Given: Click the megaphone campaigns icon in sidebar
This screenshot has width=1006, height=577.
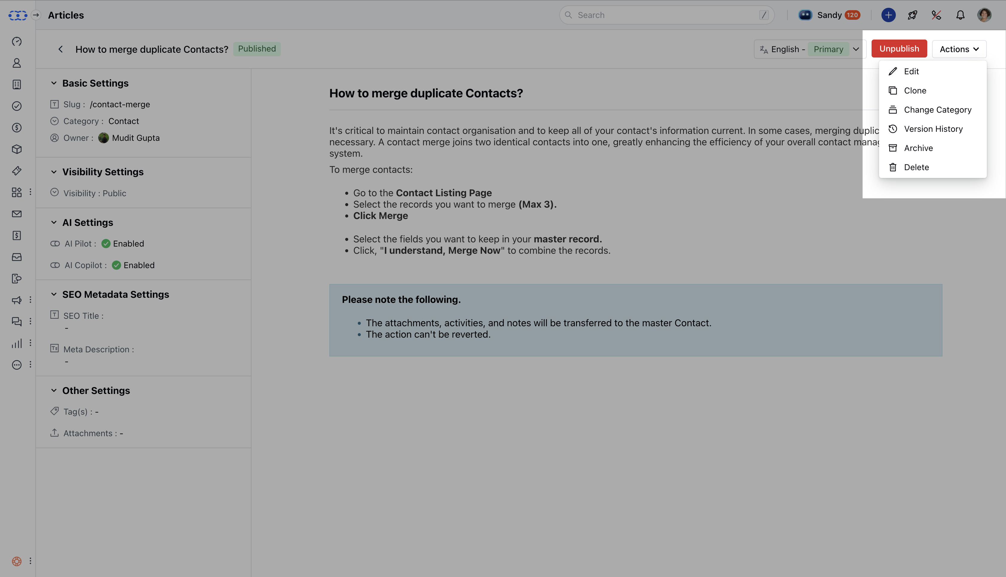Looking at the screenshot, I should [x=17, y=300].
